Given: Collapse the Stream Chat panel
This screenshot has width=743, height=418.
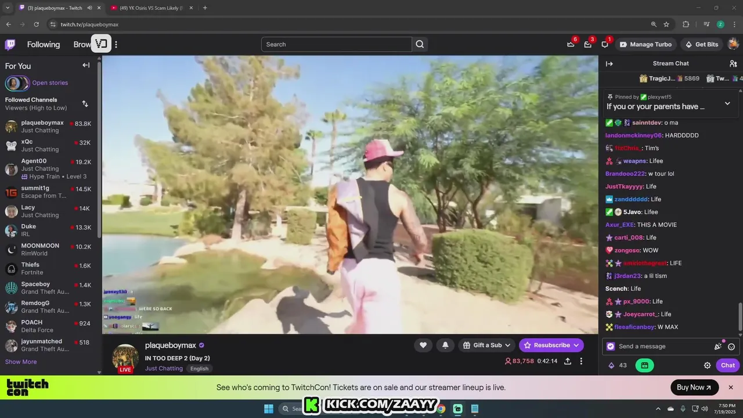Looking at the screenshot, I should (609, 63).
